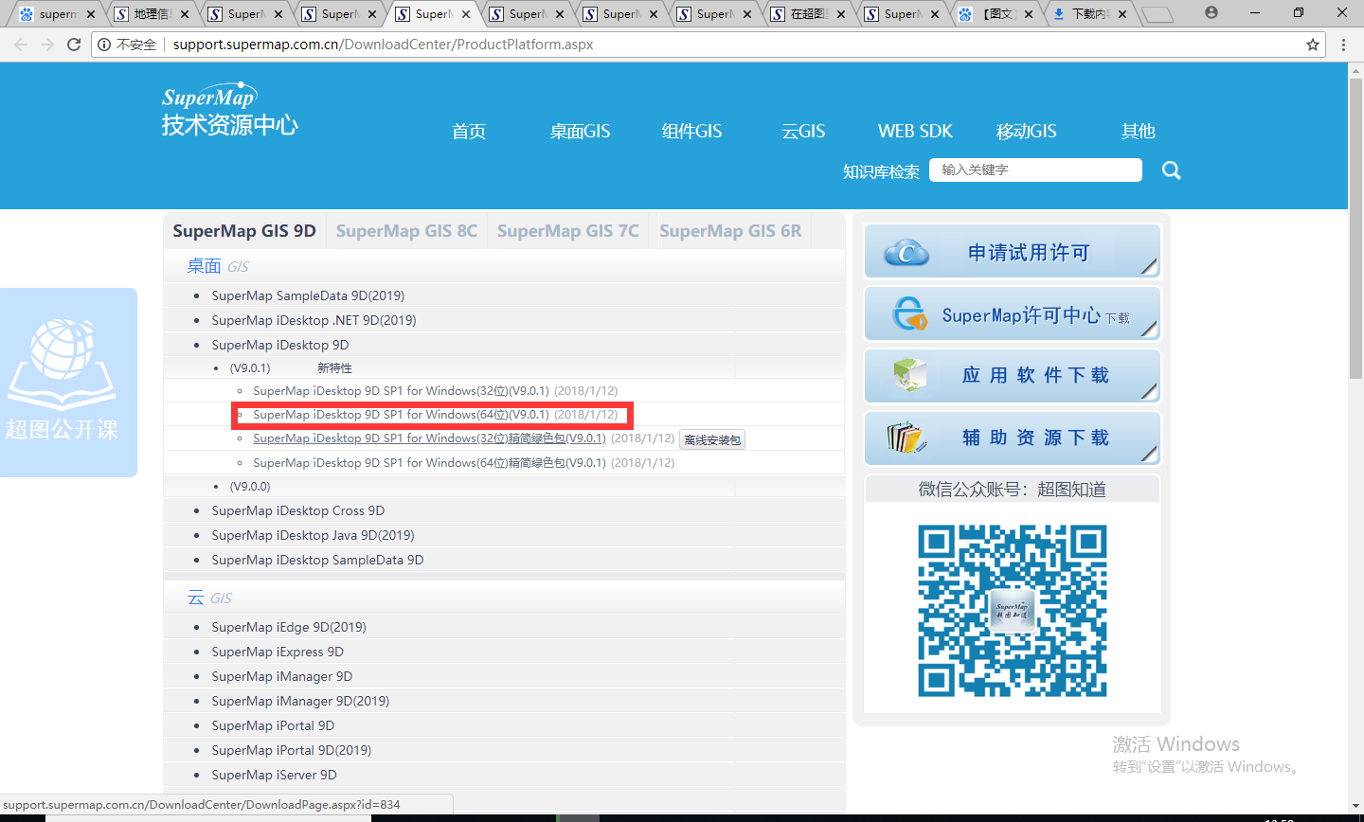Image resolution: width=1364 pixels, height=822 pixels.
Task: Open SuperMap iPortal 9D entry
Action: click(273, 725)
